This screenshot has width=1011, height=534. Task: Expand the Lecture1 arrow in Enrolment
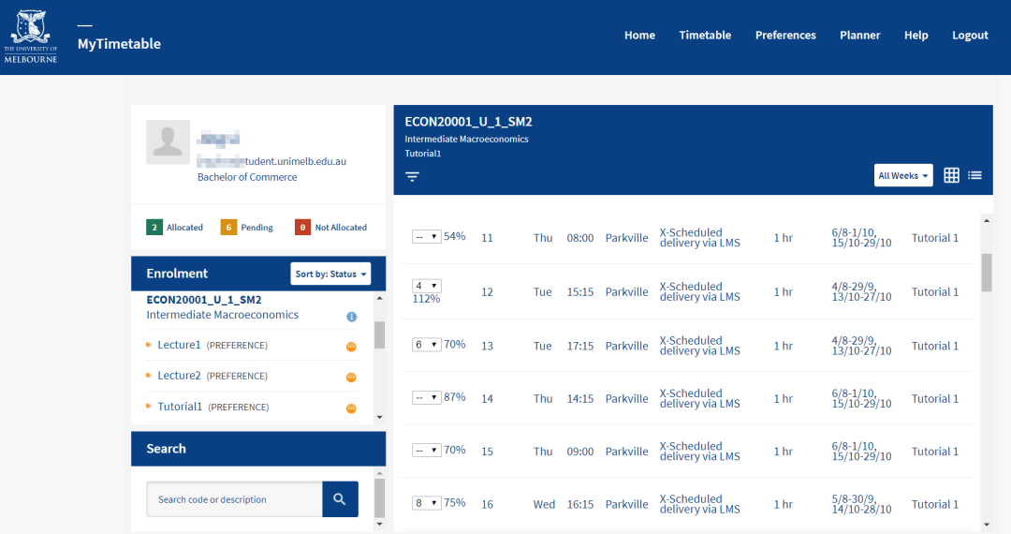click(149, 345)
